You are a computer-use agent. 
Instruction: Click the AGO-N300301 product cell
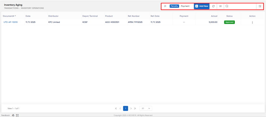[112, 22]
